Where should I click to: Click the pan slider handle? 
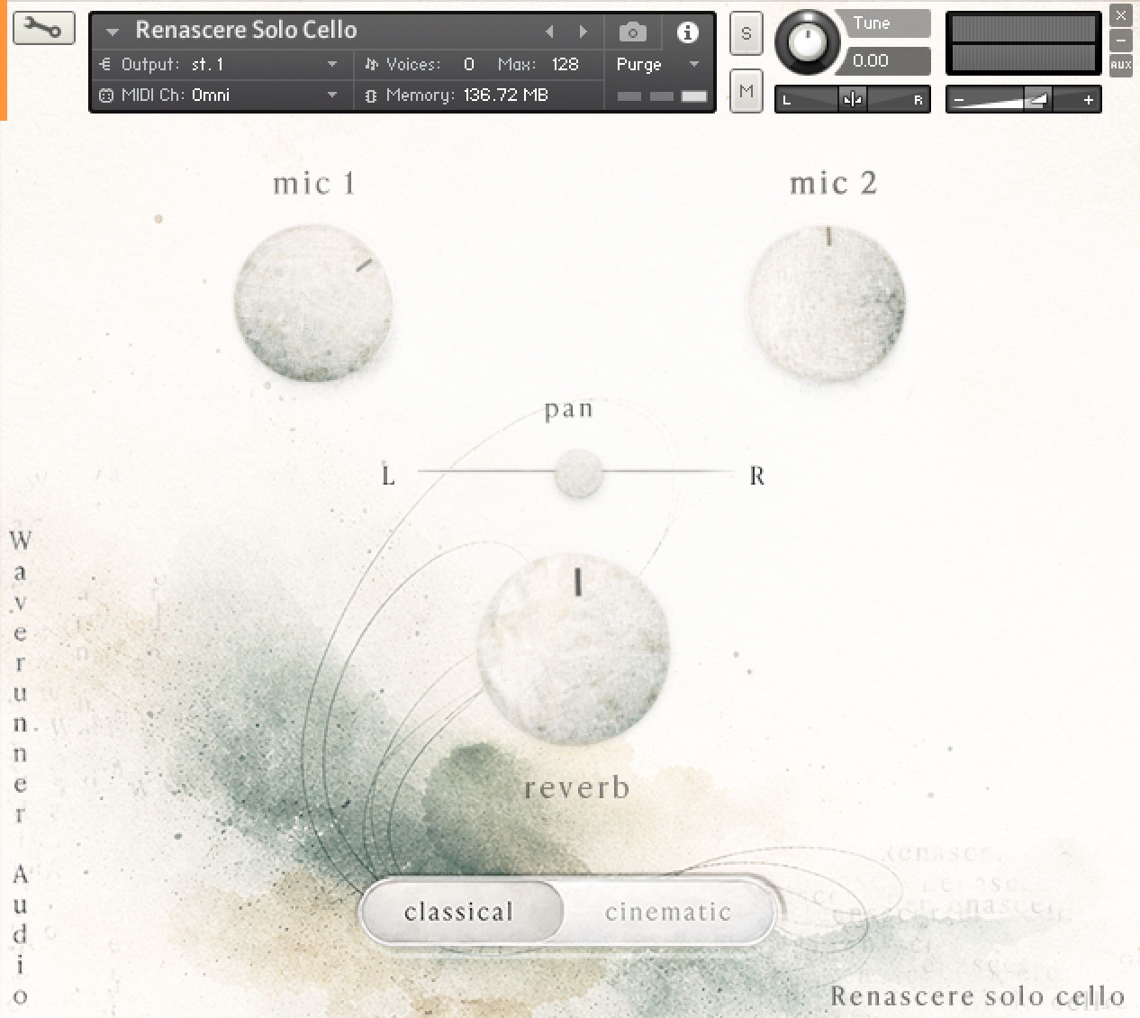point(578,472)
